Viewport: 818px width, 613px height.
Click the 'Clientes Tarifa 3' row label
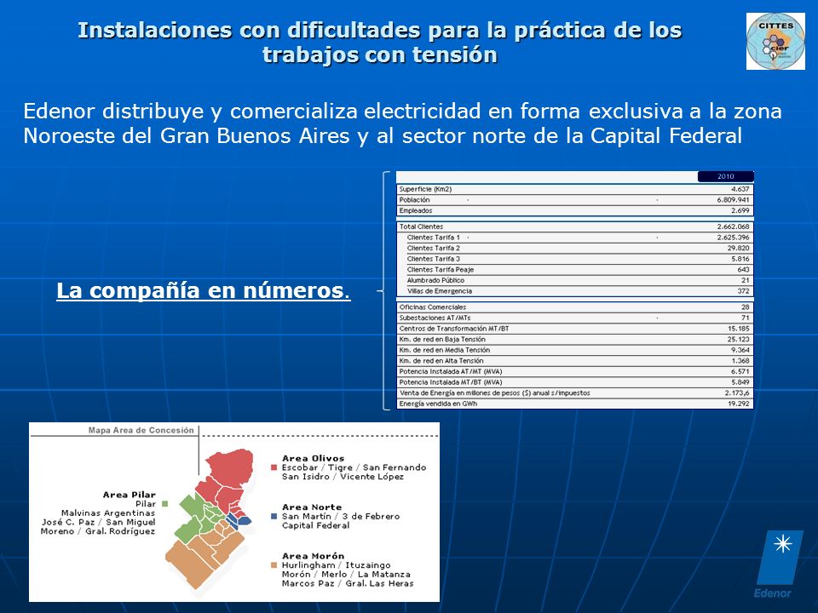[434, 259]
